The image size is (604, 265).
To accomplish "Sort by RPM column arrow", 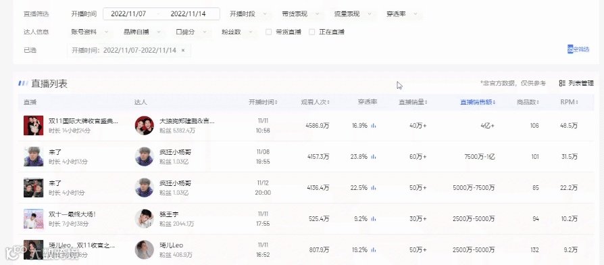I will click(578, 103).
